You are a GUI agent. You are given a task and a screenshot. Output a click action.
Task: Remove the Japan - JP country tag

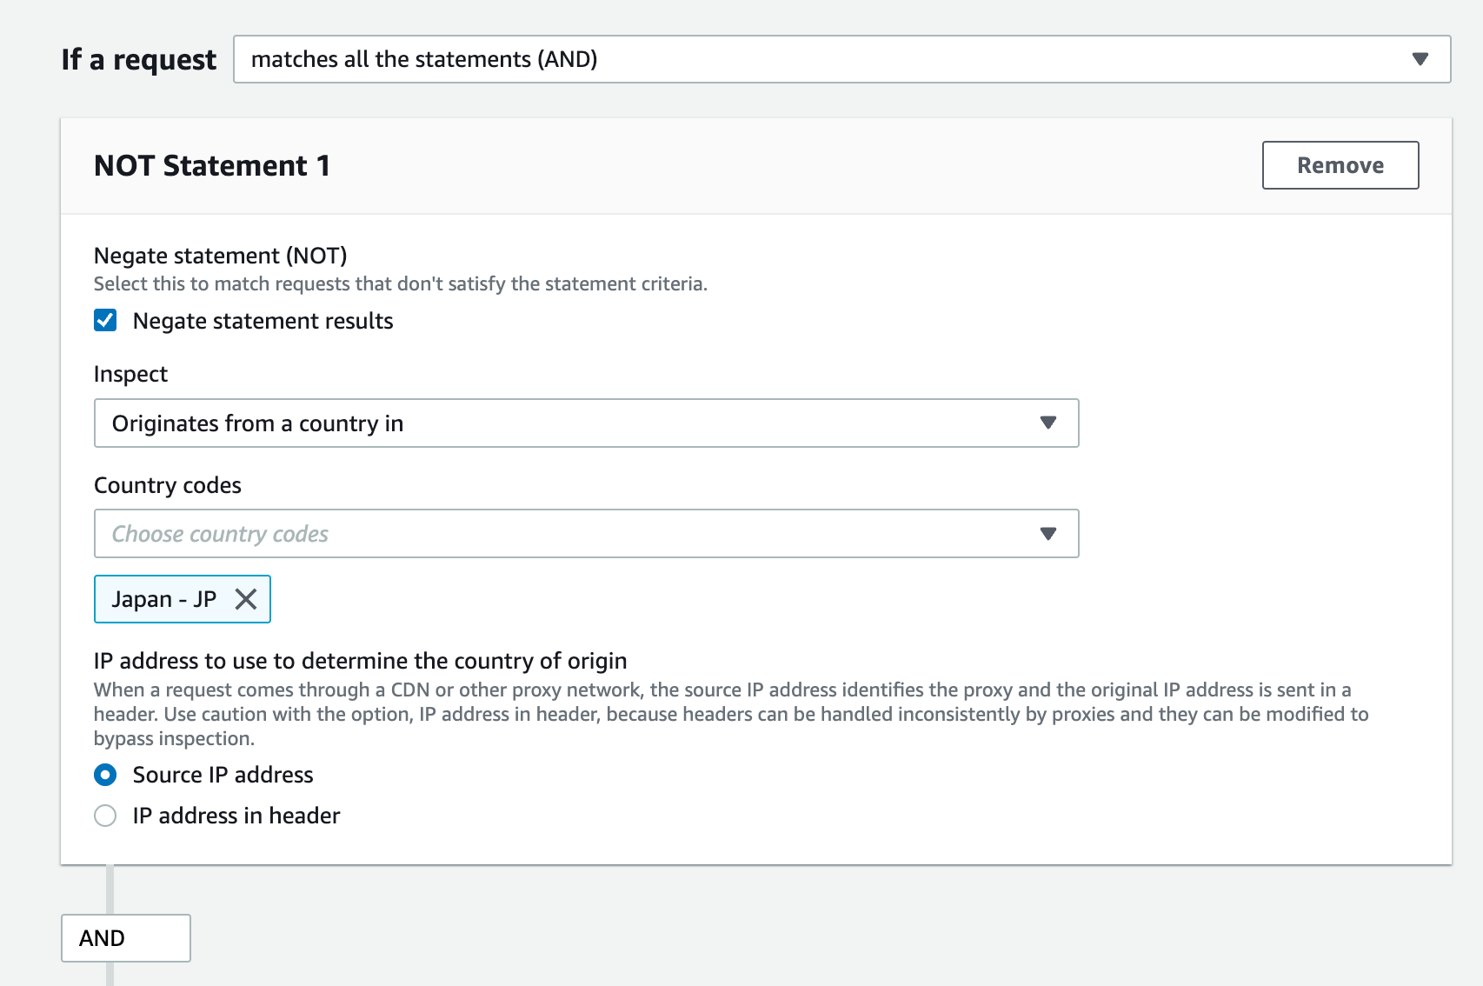click(x=246, y=599)
